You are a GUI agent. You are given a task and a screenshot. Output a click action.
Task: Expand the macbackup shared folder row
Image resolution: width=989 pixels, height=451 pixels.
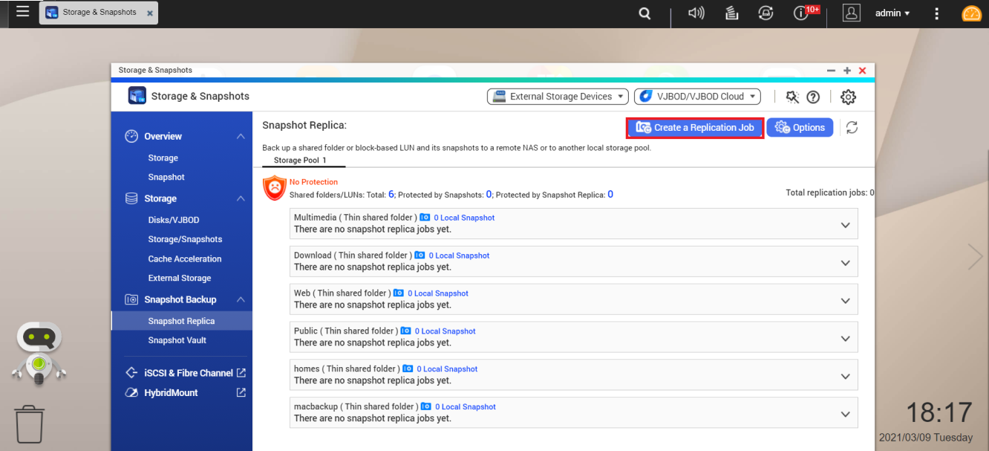pos(845,414)
